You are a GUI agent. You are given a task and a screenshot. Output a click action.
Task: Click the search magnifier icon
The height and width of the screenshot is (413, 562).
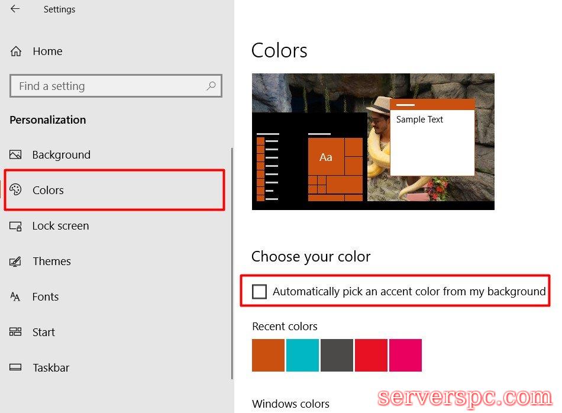[x=211, y=86]
